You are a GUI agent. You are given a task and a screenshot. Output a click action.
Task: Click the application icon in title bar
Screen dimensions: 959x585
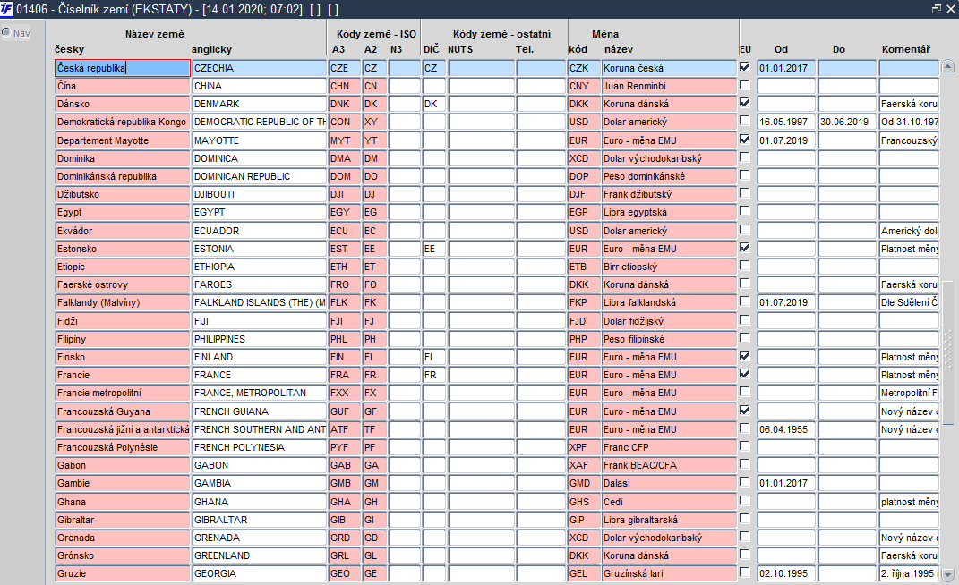point(7,9)
